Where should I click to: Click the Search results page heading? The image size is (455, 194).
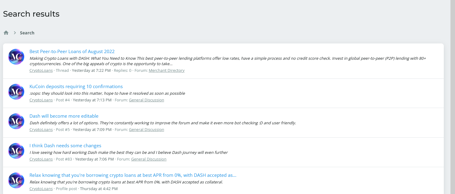pos(31,14)
